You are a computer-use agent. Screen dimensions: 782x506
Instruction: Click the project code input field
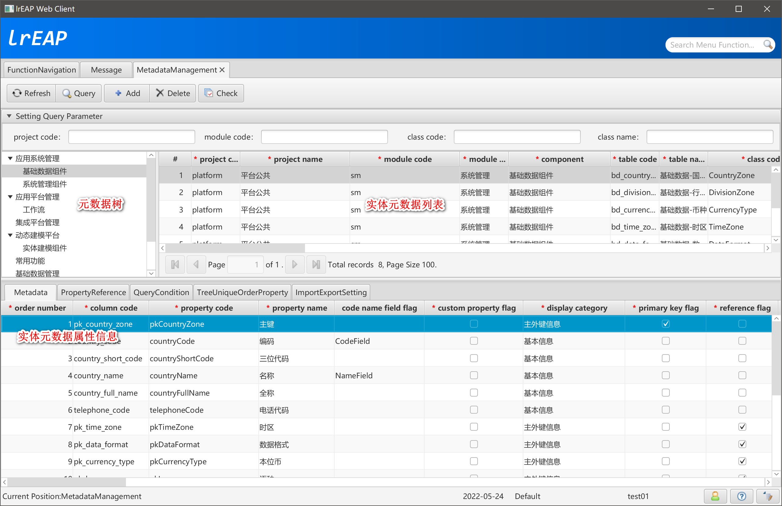tap(131, 137)
